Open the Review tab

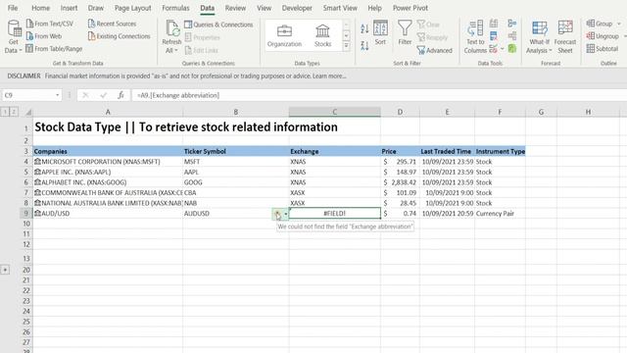click(x=235, y=8)
